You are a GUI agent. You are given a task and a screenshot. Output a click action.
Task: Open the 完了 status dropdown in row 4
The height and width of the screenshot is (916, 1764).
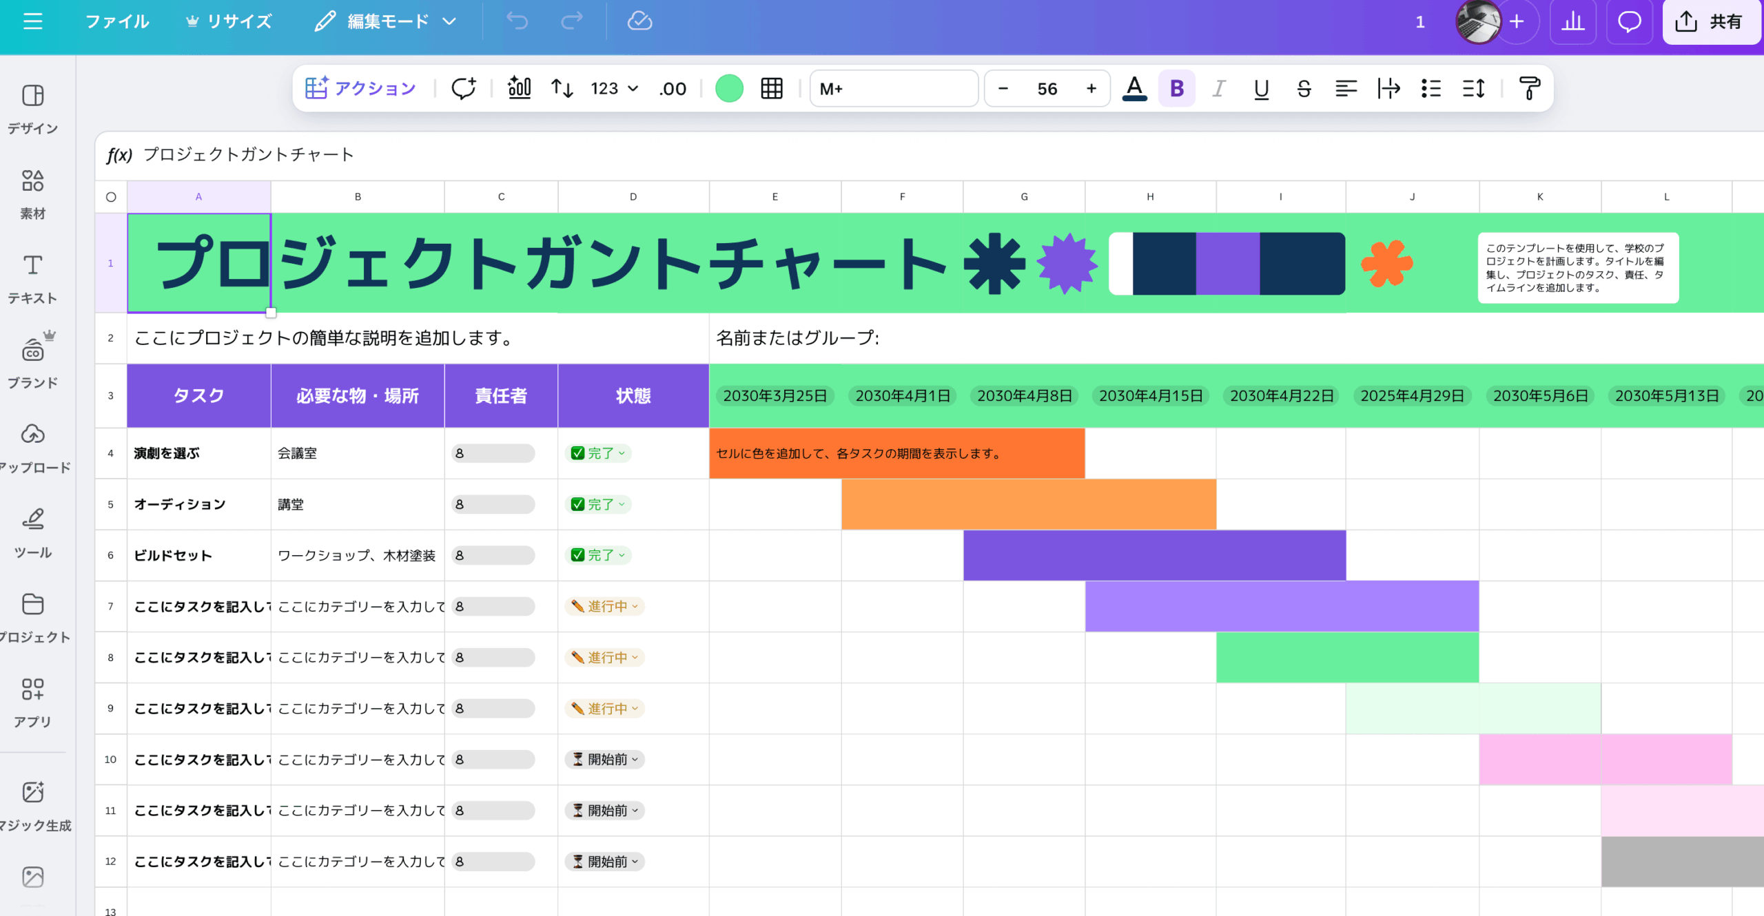tap(598, 453)
